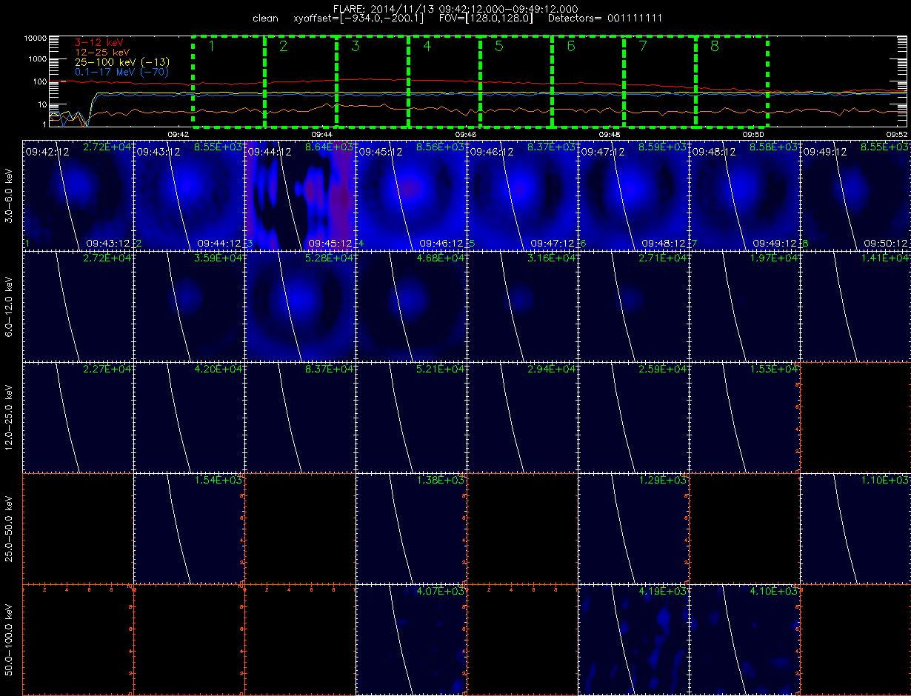Image resolution: width=911 pixels, height=696 pixels.
Task: Select the 6.0-12.0 keV image peaking 3.16E+04
Action: [x=522, y=306]
